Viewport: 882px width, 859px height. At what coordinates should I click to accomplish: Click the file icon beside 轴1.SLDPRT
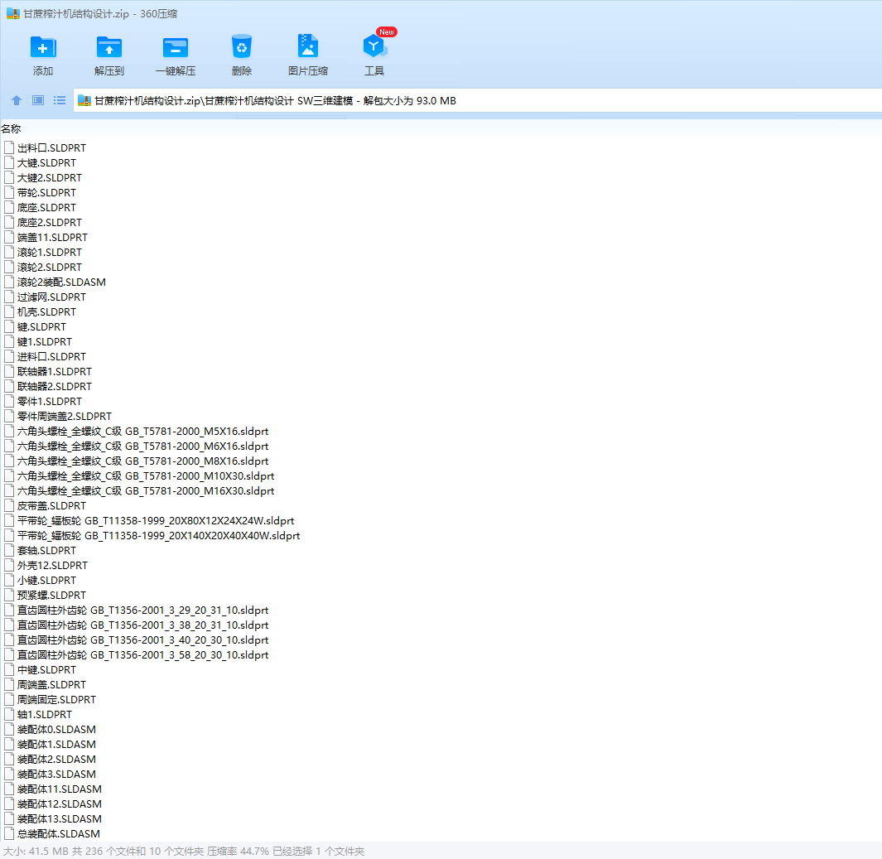pyautogui.click(x=9, y=714)
